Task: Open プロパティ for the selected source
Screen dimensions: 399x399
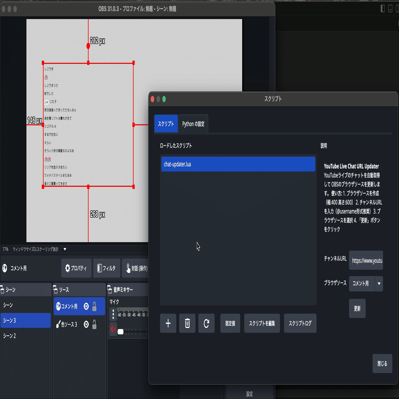Action: point(76,268)
